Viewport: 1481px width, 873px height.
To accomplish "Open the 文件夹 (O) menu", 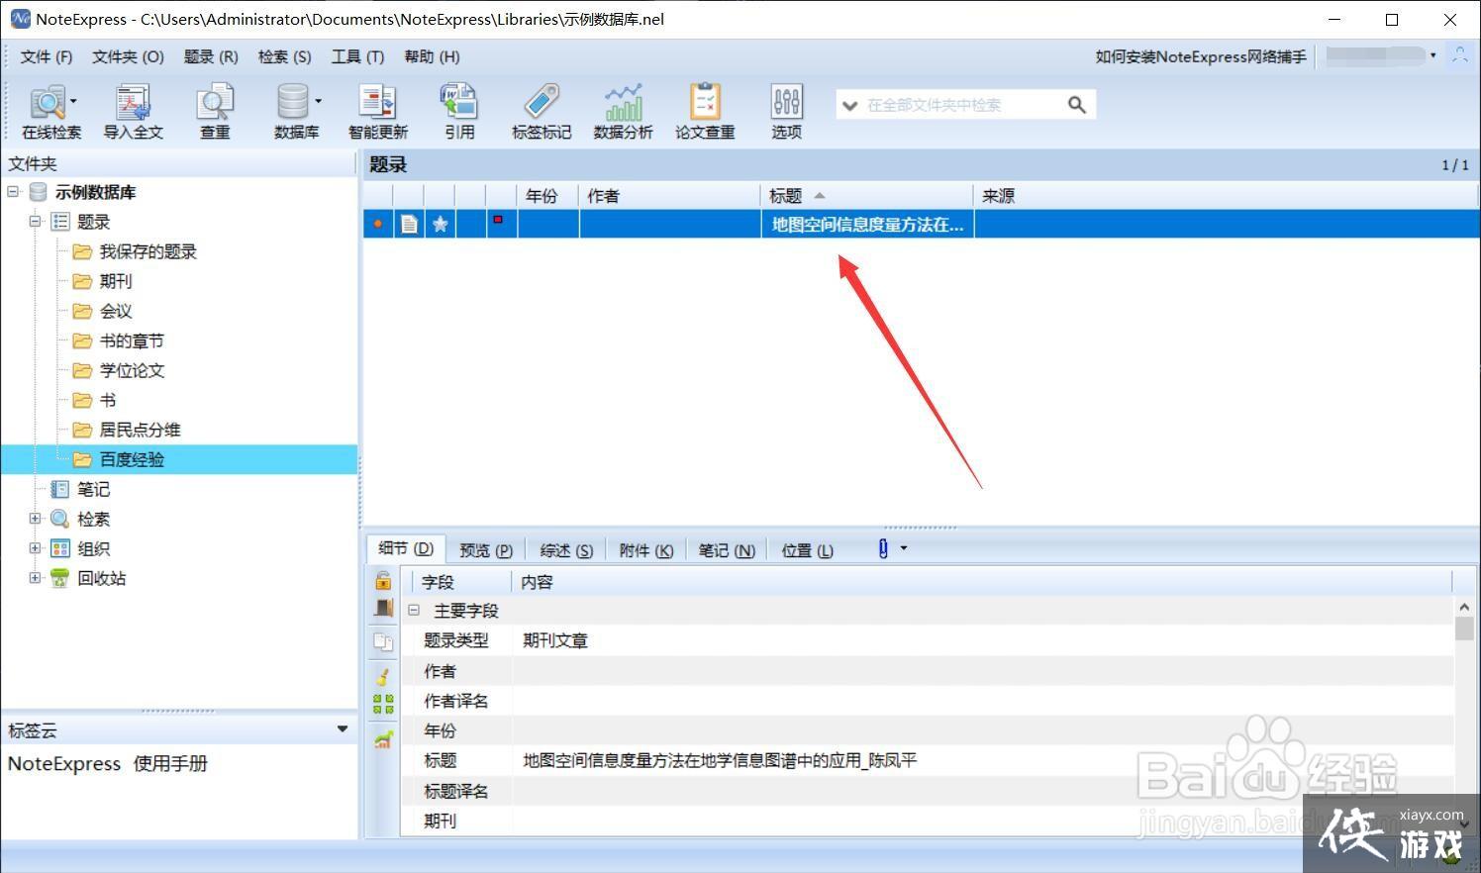I will point(128,56).
